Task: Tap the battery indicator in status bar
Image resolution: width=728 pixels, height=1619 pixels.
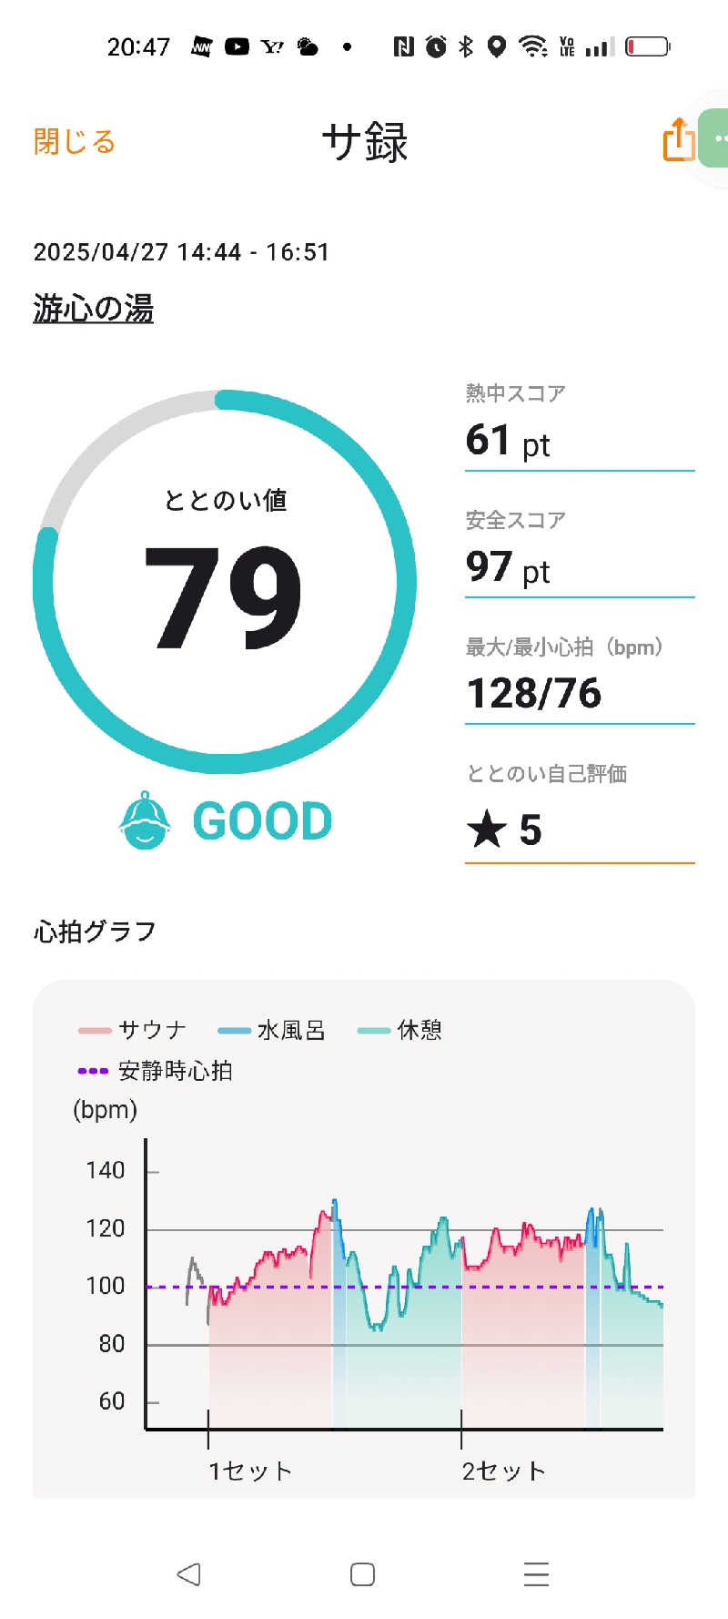Action: pos(648,46)
